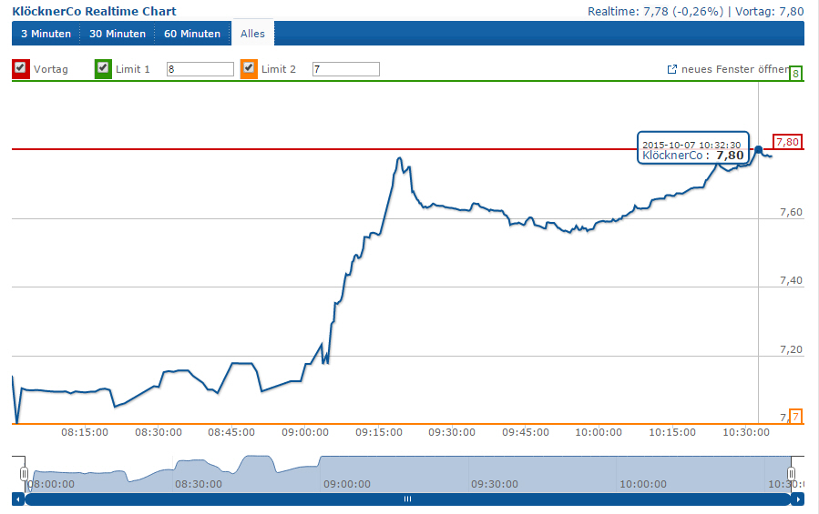Click the right range handle of navigator
819x514 pixels.
792,474
